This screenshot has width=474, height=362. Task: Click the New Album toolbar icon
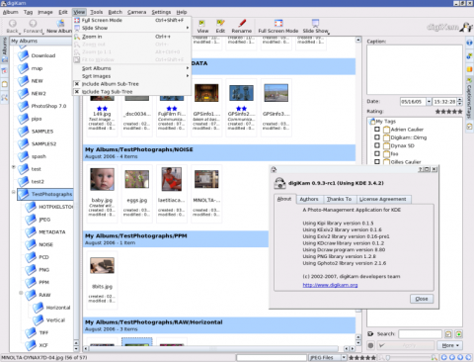click(x=60, y=23)
